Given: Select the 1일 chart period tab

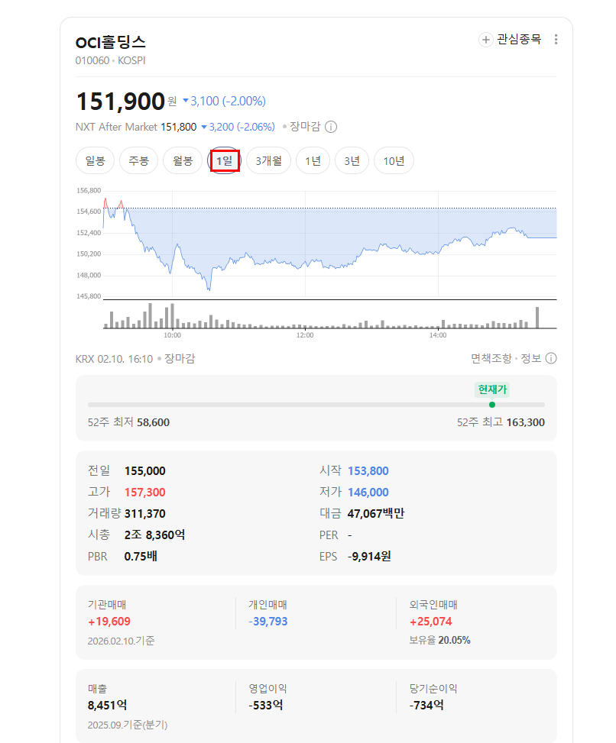Looking at the screenshot, I should [x=225, y=160].
